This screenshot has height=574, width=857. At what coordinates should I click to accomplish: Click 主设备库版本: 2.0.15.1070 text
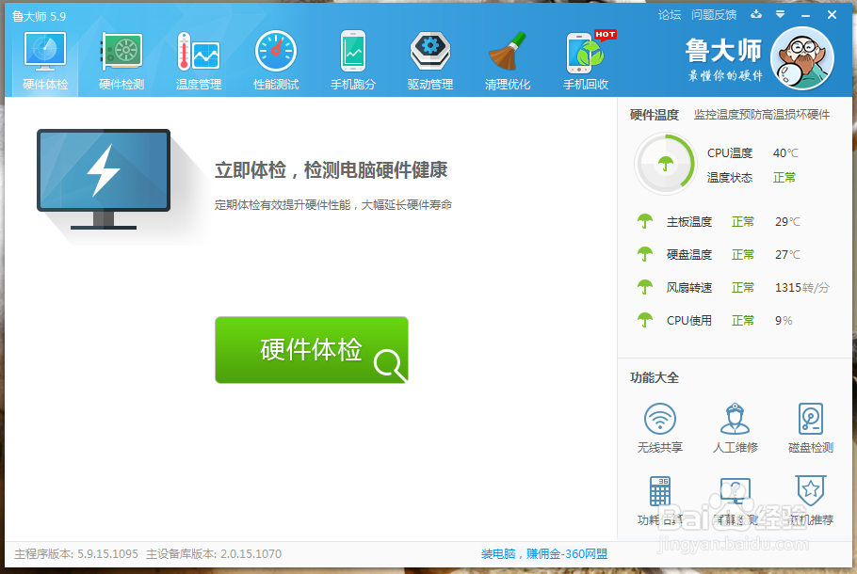[214, 554]
